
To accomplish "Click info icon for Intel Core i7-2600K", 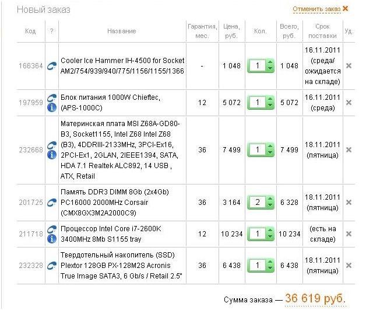I will point(51,238).
